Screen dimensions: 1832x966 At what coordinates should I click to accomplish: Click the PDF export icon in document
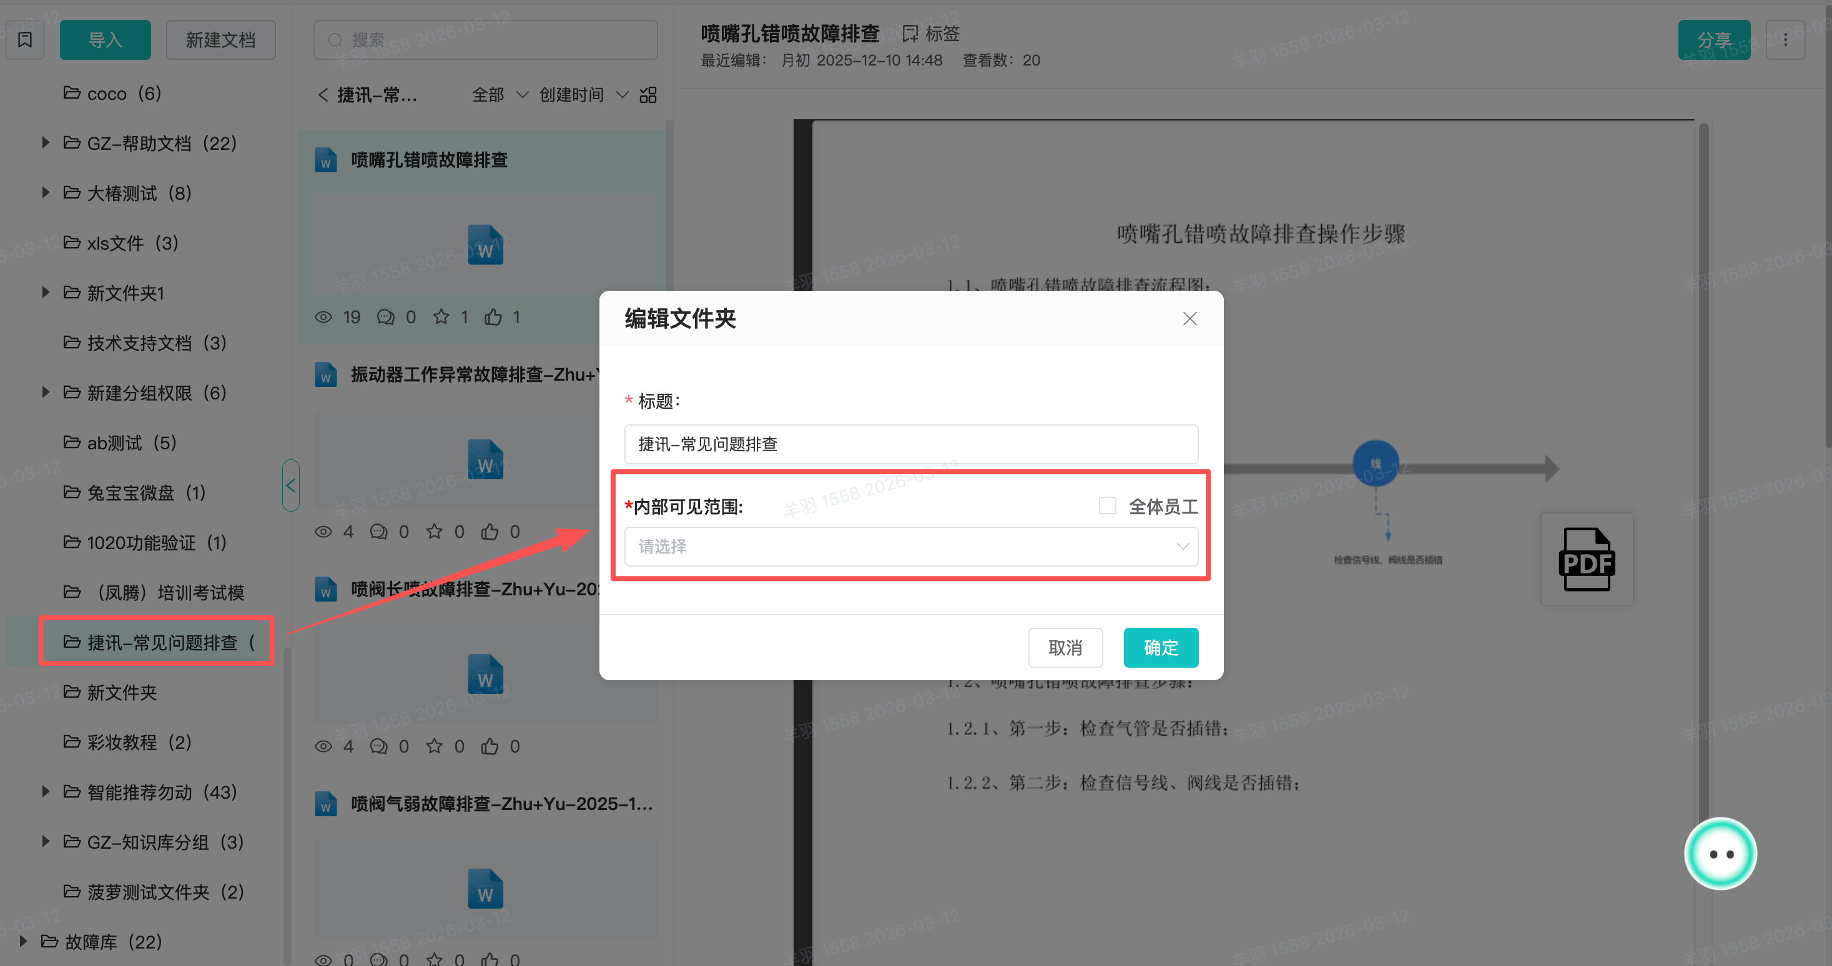pos(1586,559)
